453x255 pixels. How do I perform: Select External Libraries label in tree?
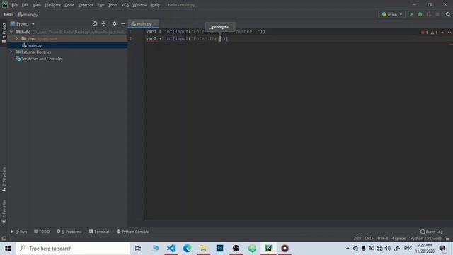(36, 52)
